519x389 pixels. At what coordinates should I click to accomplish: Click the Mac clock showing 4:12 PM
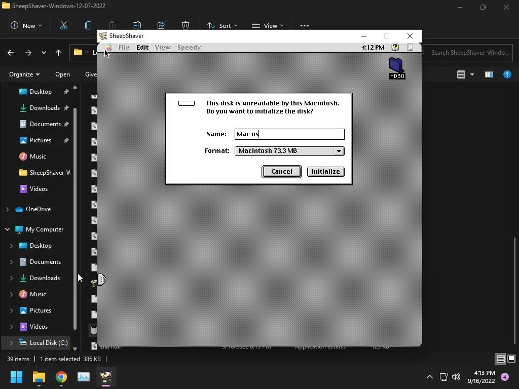click(373, 47)
